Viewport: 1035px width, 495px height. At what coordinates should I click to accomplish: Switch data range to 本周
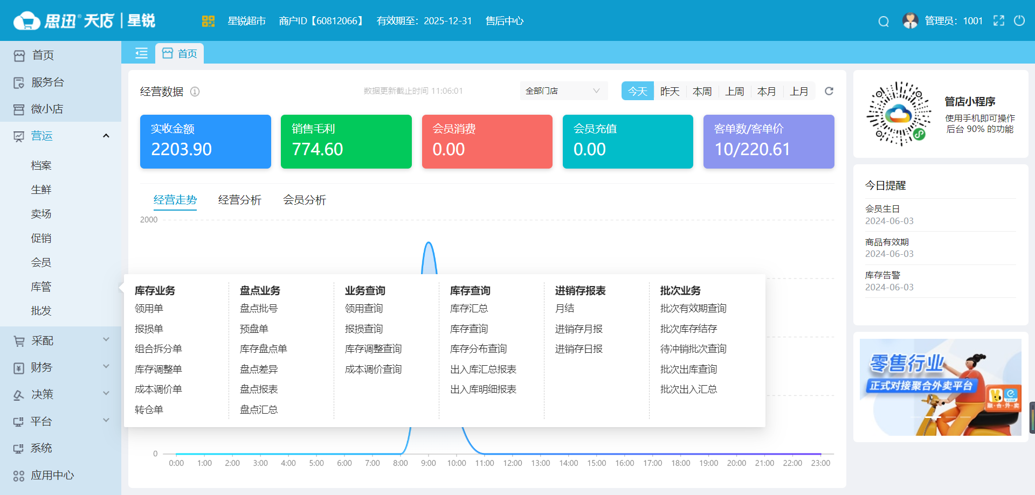click(x=702, y=91)
